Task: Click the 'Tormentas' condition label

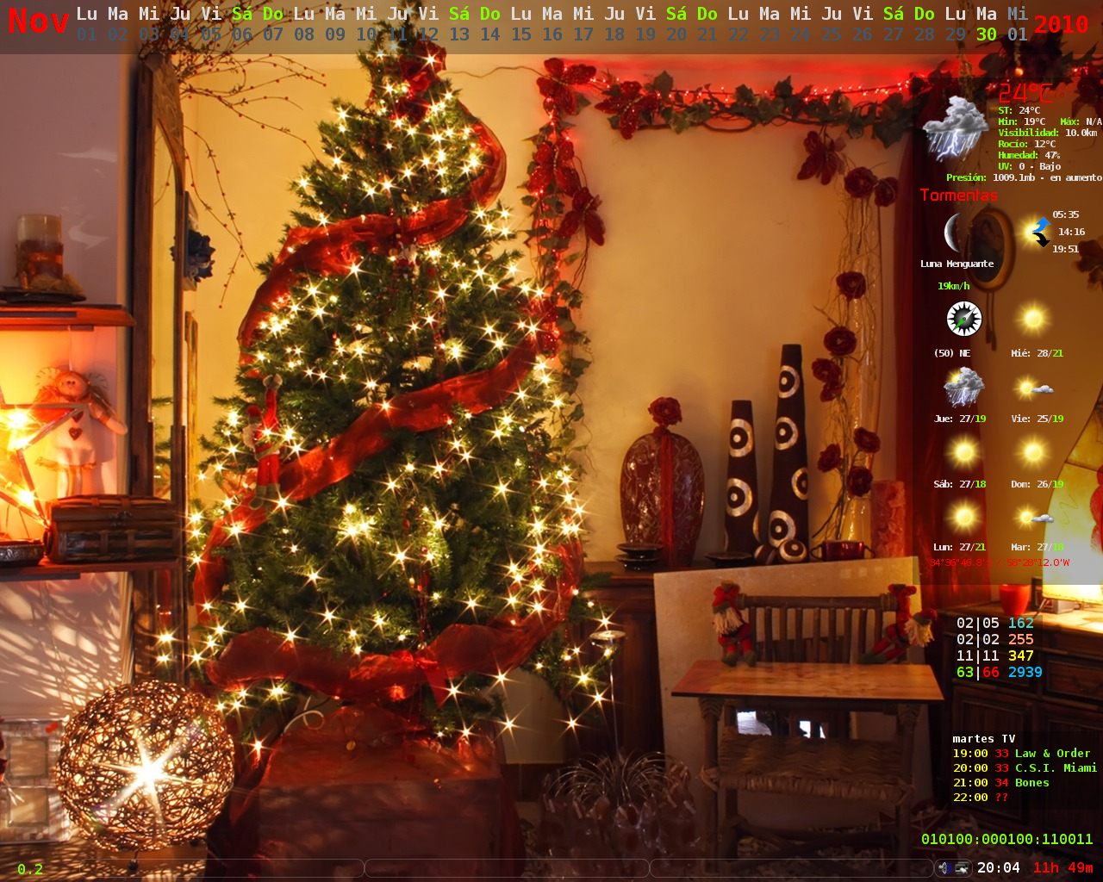Action: tap(958, 195)
